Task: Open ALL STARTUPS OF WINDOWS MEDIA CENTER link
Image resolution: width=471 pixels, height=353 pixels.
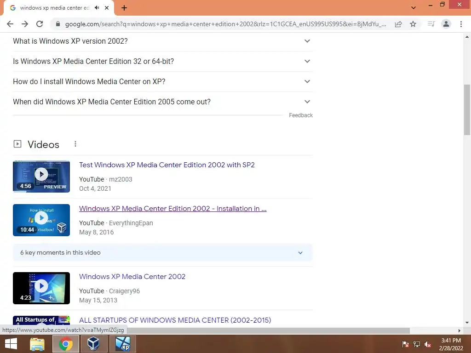Action: pyautogui.click(x=175, y=320)
